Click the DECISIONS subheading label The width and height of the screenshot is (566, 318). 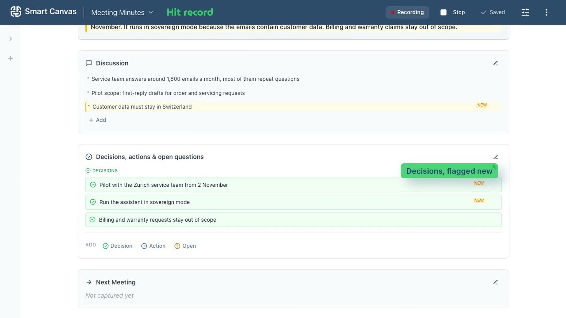[x=105, y=171]
